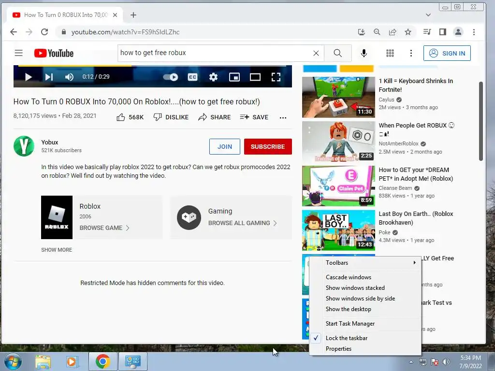Like the video with 568K likes
This screenshot has width=495, height=371.
(130, 117)
